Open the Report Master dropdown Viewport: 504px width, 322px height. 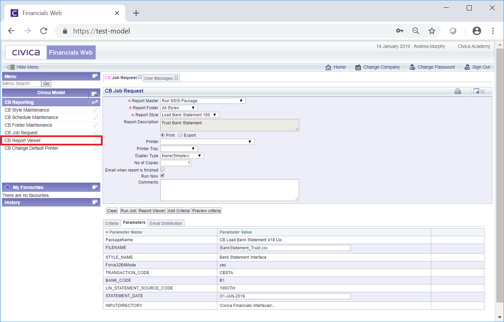pos(203,101)
